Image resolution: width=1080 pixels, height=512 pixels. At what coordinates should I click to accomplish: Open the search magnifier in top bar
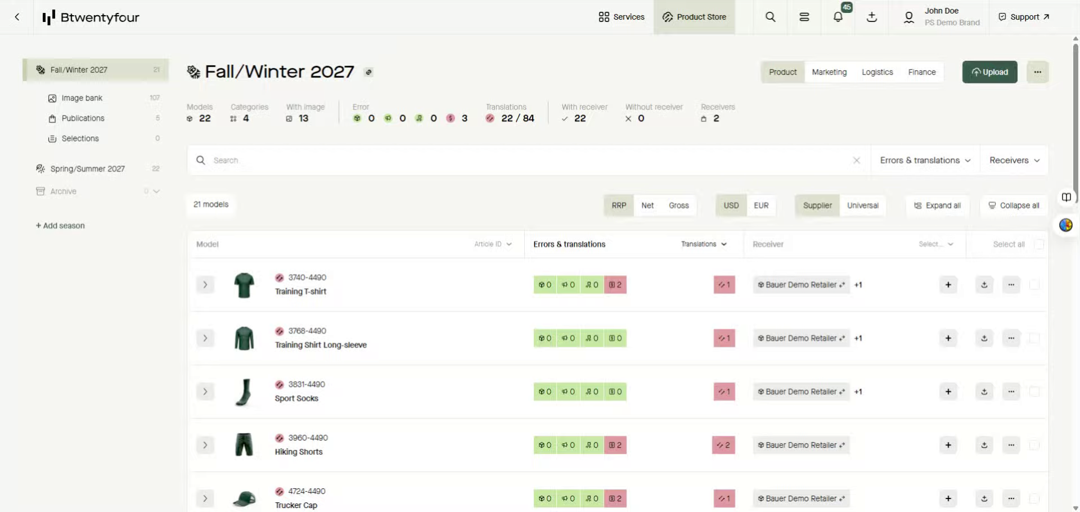[770, 17]
